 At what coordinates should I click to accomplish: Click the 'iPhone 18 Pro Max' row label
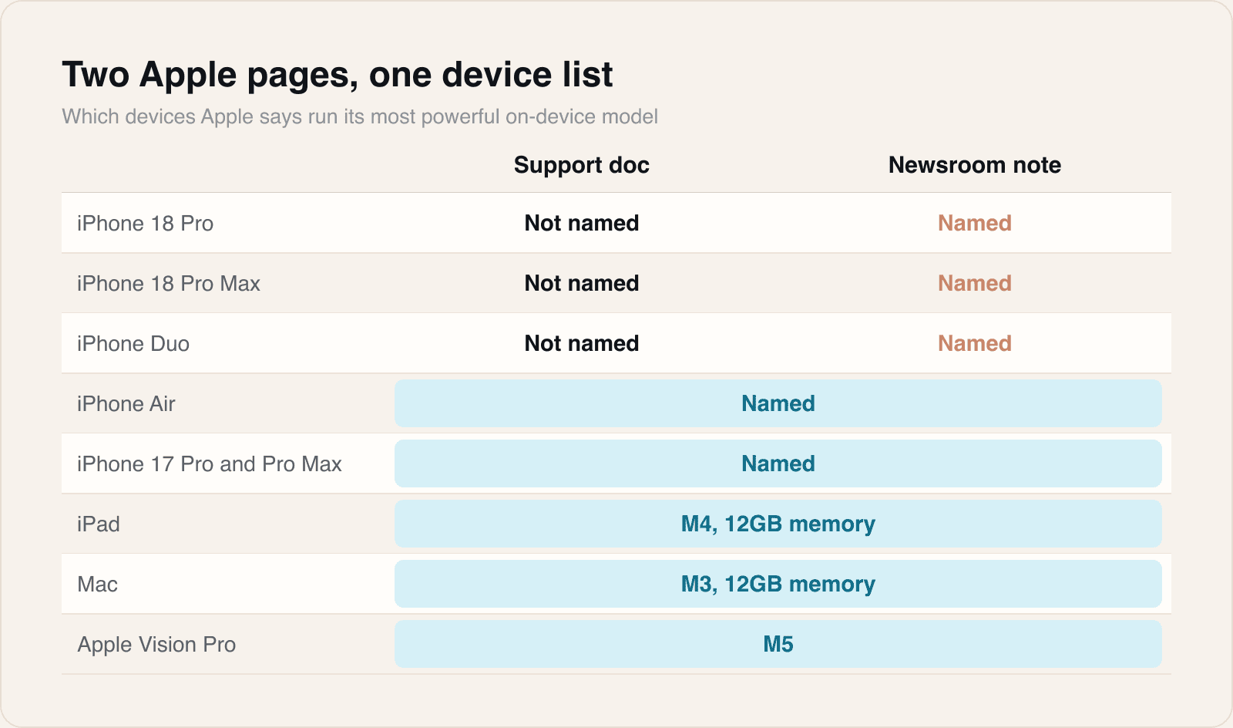click(169, 284)
